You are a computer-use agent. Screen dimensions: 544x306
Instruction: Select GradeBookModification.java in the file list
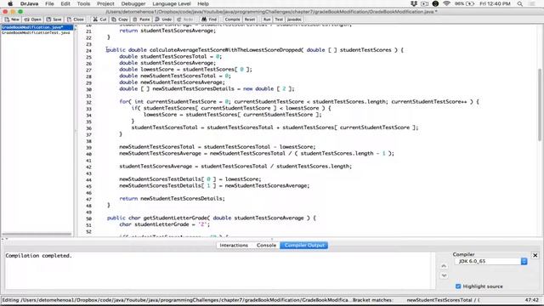point(37,27)
